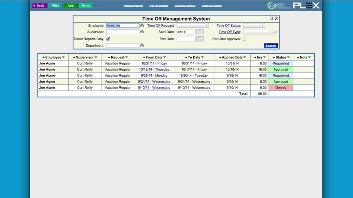Open Supervisor Calendar page link
Image resolution: width=353 pixels, height=198 pixels.
[185, 5]
